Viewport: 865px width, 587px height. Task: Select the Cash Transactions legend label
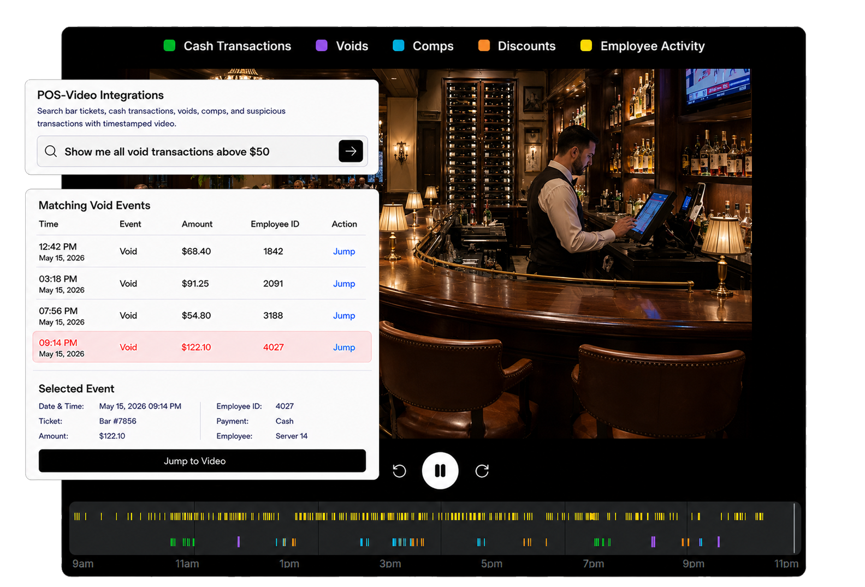[x=238, y=46]
